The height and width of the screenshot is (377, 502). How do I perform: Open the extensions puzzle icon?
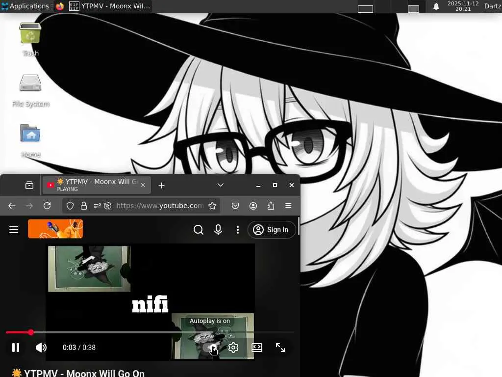pos(271,206)
